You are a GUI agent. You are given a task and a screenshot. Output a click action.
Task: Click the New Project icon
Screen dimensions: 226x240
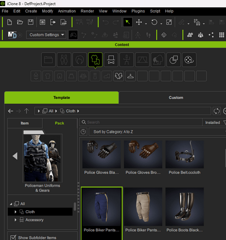click(10, 22)
